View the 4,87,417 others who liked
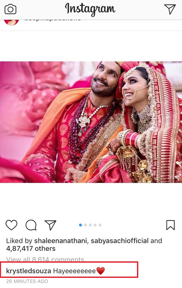The width and height of the screenshot is (182, 288). click(x=31, y=248)
